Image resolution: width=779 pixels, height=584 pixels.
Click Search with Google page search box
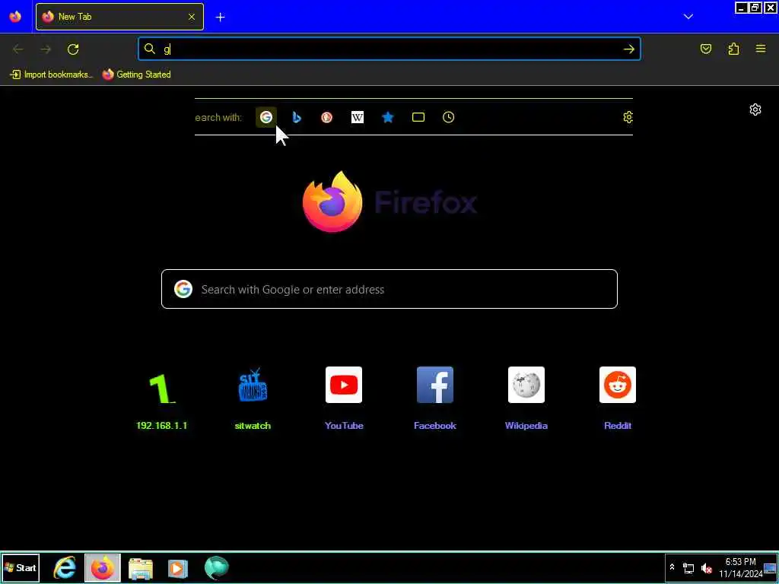389,289
